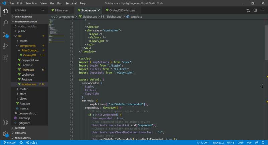This screenshot has width=268, height=145.
Task: Expand the node_modules folder
Action: tap(27, 26)
